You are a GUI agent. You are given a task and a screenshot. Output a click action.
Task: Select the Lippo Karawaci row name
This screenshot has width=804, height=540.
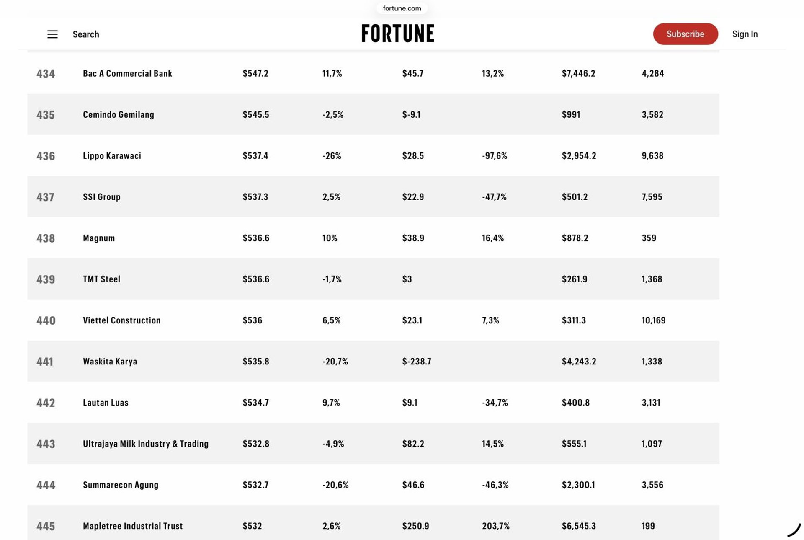pyautogui.click(x=112, y=156)
